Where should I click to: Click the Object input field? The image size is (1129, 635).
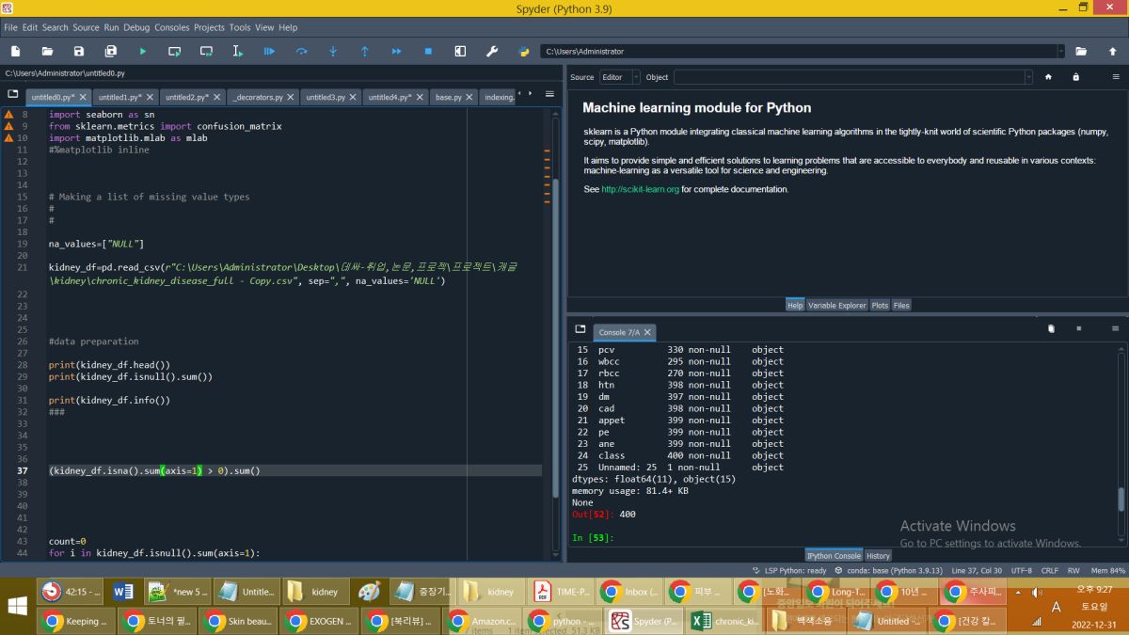pos(848,77)
